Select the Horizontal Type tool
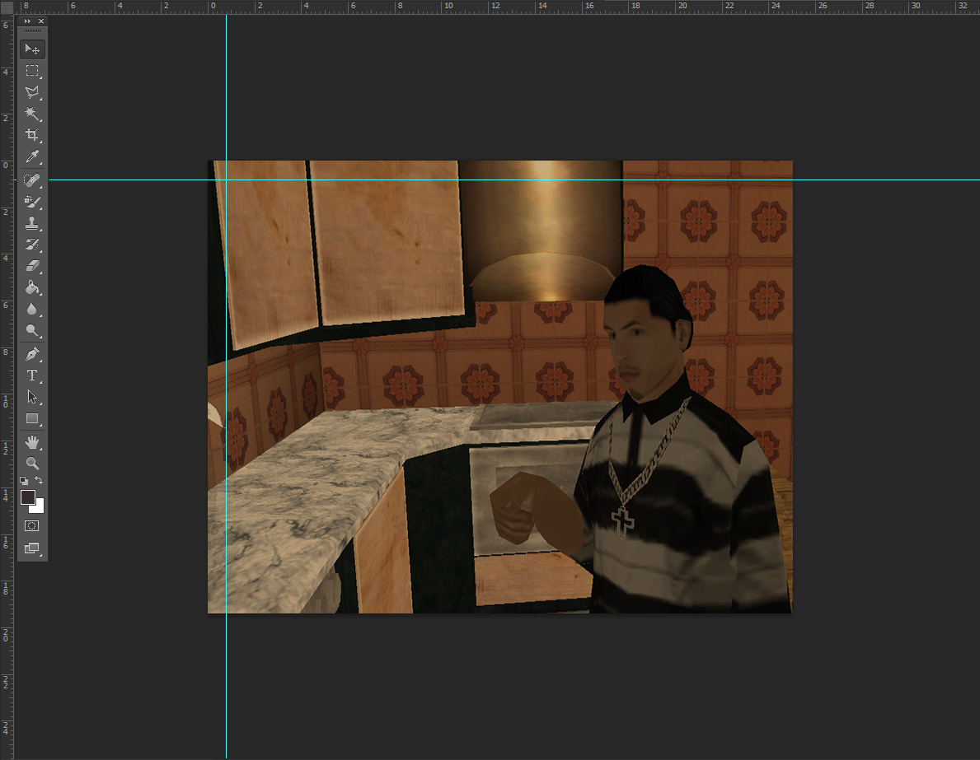This screenshot has height=760, width=980. (32, 375)
